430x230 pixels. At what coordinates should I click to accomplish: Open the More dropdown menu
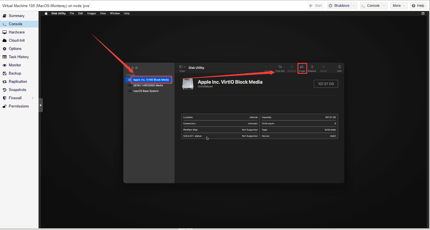tap(399, 6)
